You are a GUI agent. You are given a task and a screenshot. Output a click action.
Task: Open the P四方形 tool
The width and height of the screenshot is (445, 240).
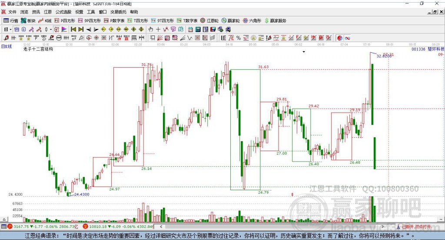65,21
